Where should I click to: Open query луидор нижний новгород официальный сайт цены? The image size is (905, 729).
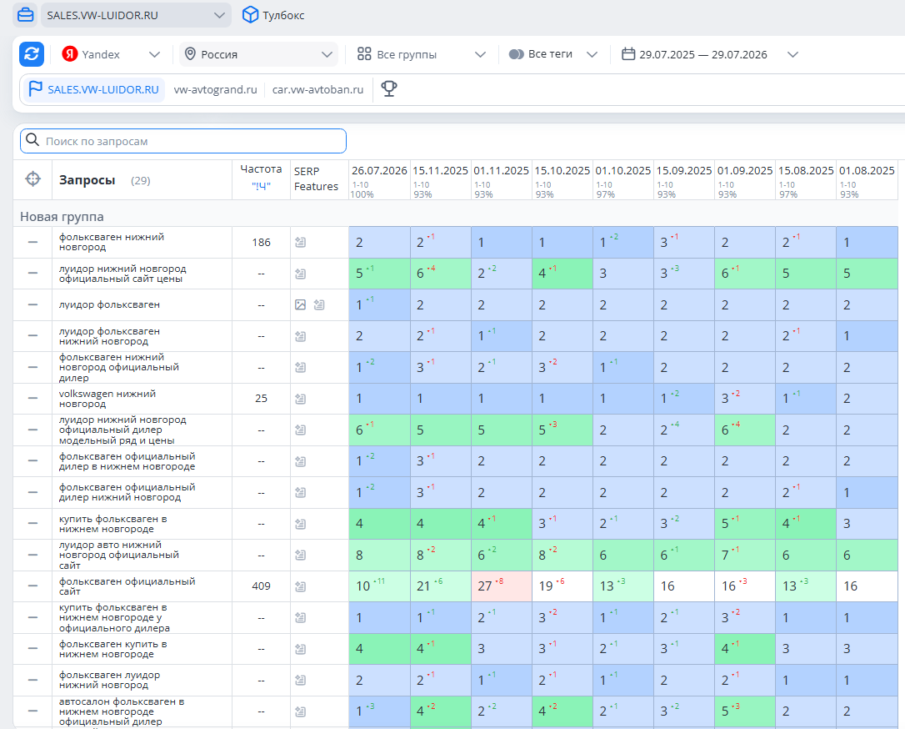pos(122,274)
